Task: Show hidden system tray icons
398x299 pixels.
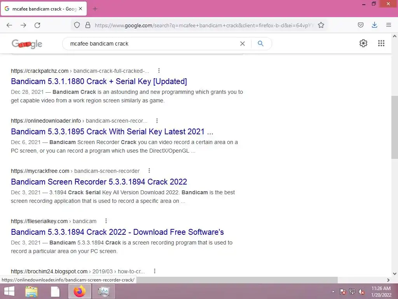Action: 333,292
